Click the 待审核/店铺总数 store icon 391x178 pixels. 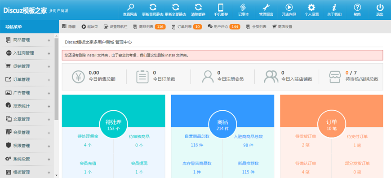[x=335, y=77]
